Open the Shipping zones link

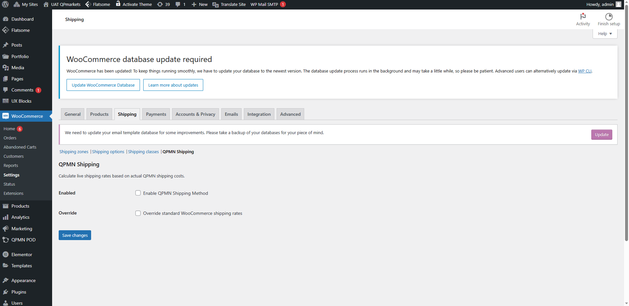[74, 152]
